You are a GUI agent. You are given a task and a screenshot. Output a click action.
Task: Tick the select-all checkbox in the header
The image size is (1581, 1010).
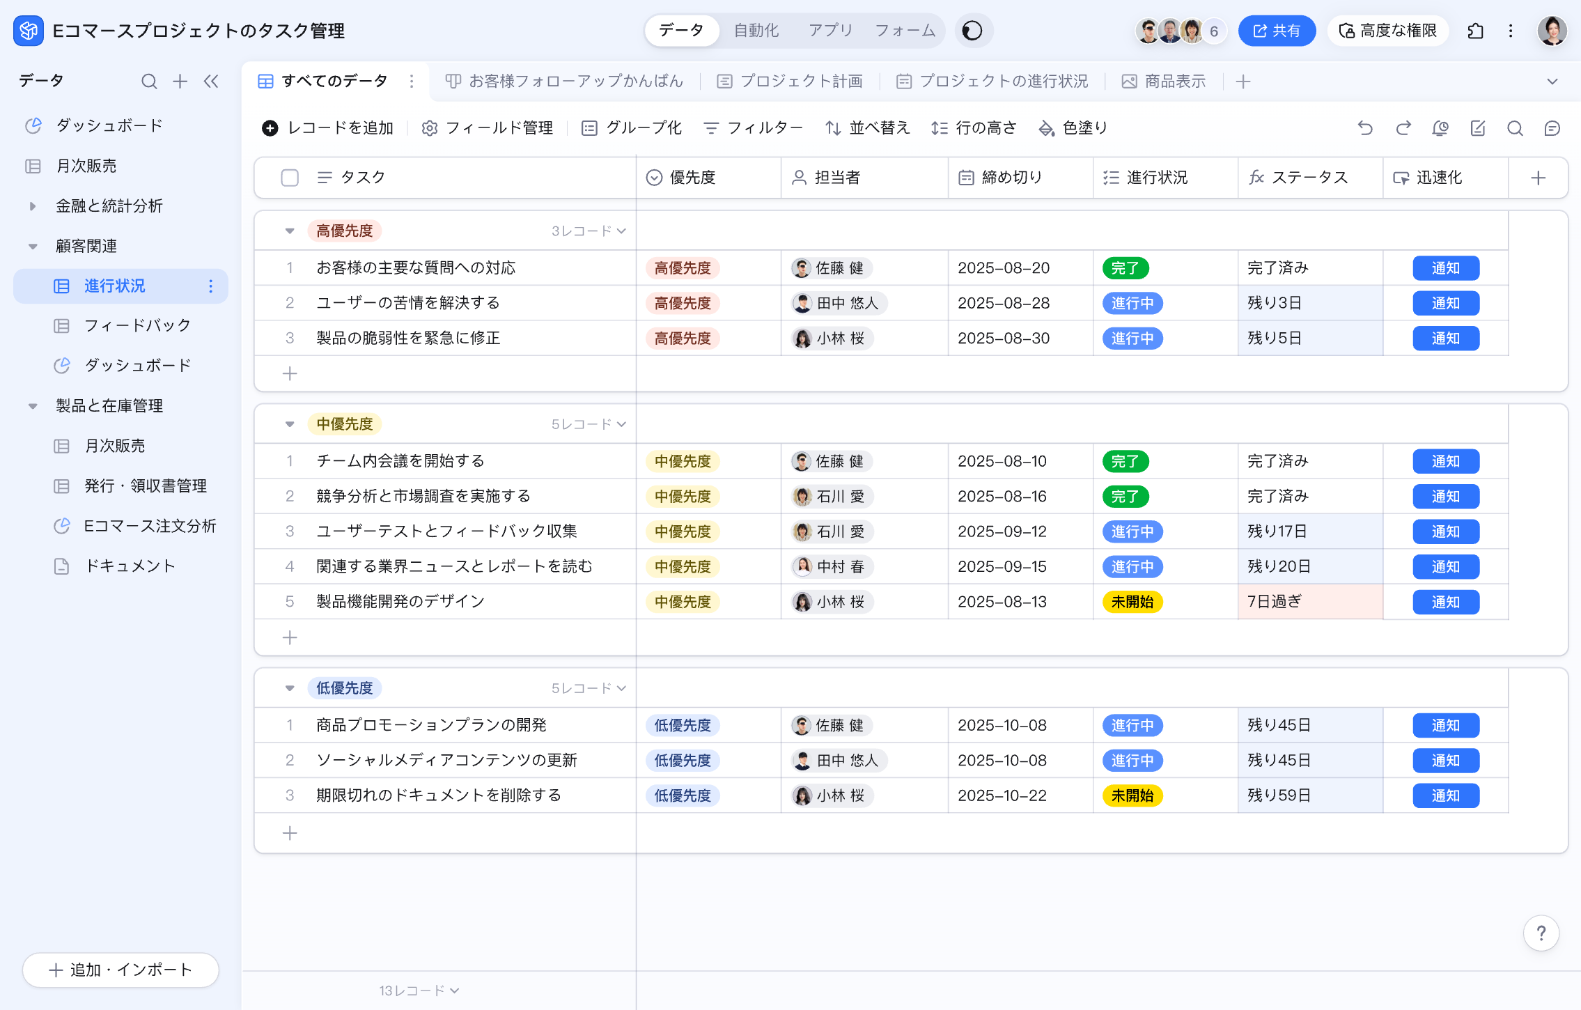tap(290, 178)
